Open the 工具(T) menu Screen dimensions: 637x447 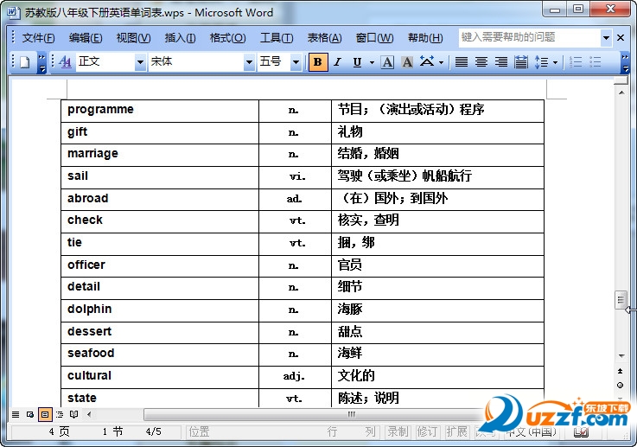coord(277,38)
